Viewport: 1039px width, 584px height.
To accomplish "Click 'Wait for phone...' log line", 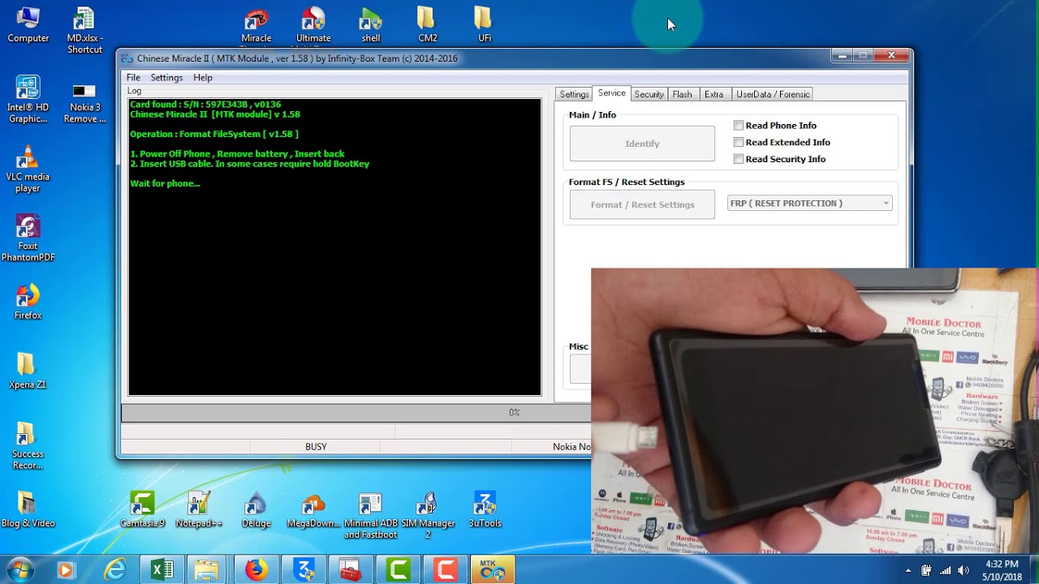I will pyautogui.click(x=165, y=183).
